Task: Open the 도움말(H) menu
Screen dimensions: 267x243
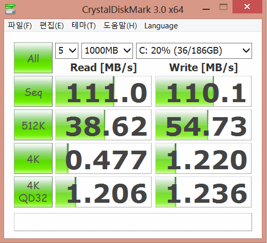Action: tap(120, 26)
